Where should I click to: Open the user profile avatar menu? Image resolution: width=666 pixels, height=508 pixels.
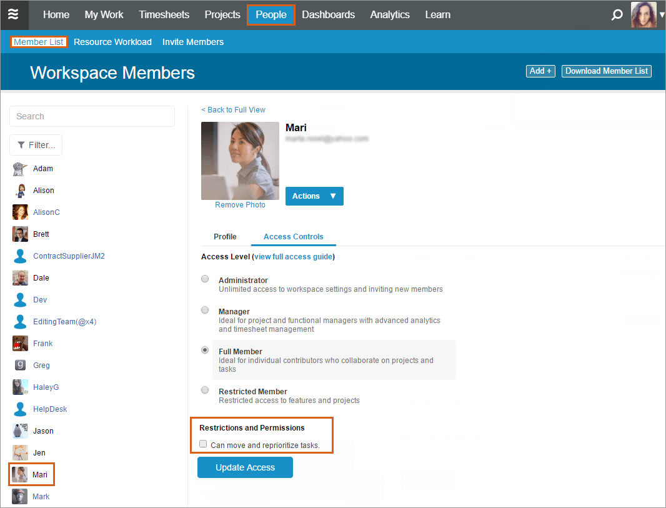point(644,14)
